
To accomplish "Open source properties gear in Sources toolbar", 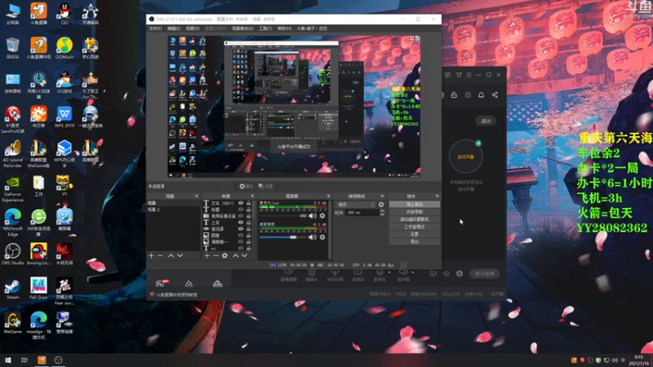I will coord(225,255).
